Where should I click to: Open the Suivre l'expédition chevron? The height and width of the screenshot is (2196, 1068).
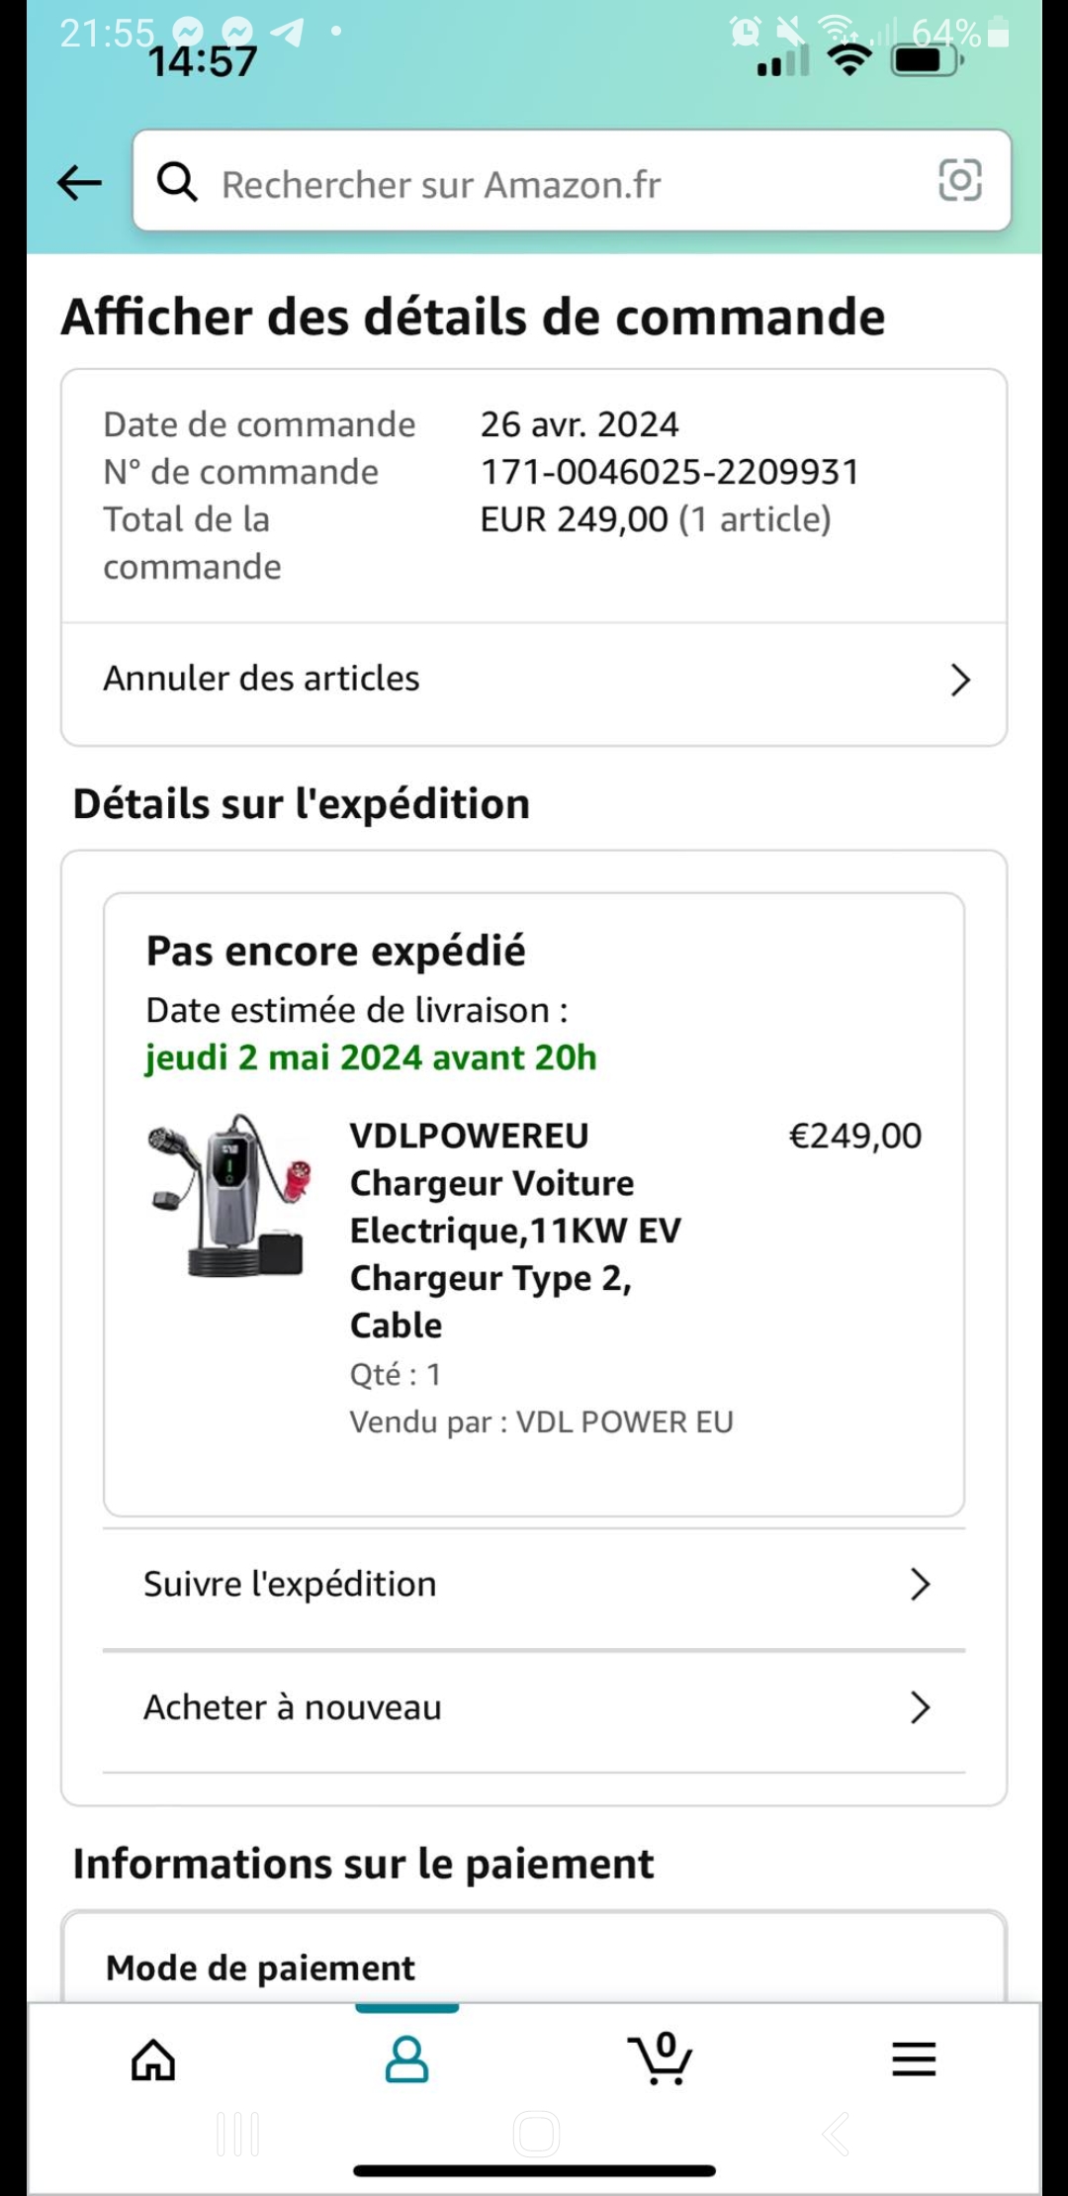coord(920,1585)
